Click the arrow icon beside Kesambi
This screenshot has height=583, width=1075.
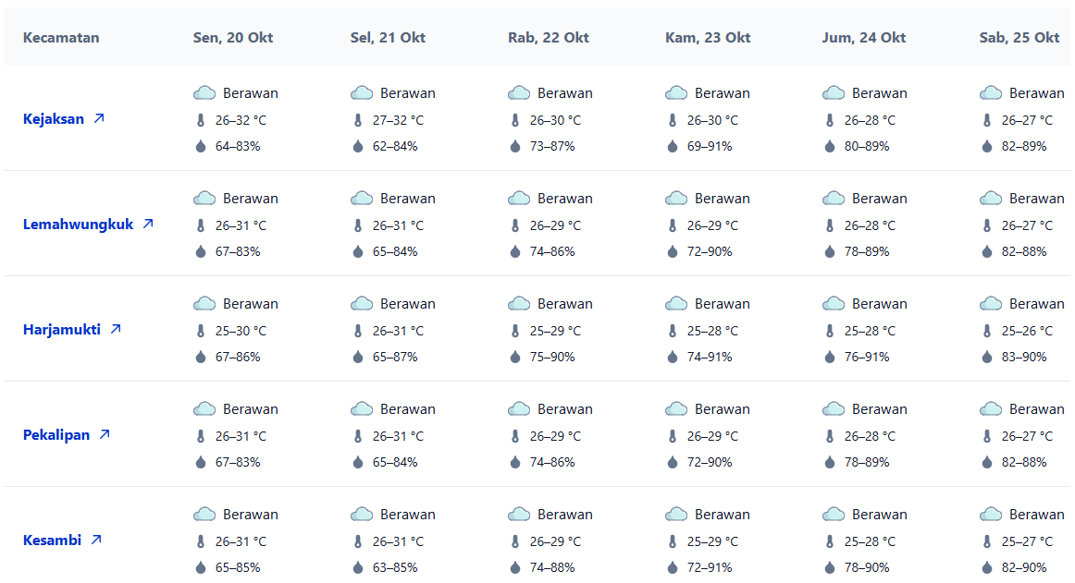96,540
